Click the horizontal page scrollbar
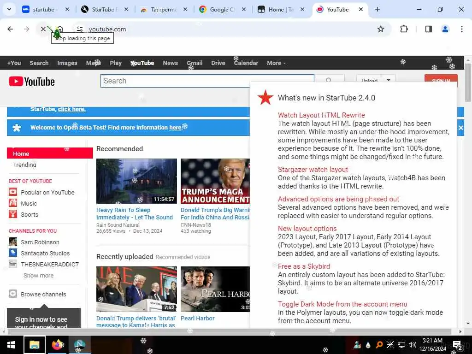 pyautogui.click(x=229, y=331)
